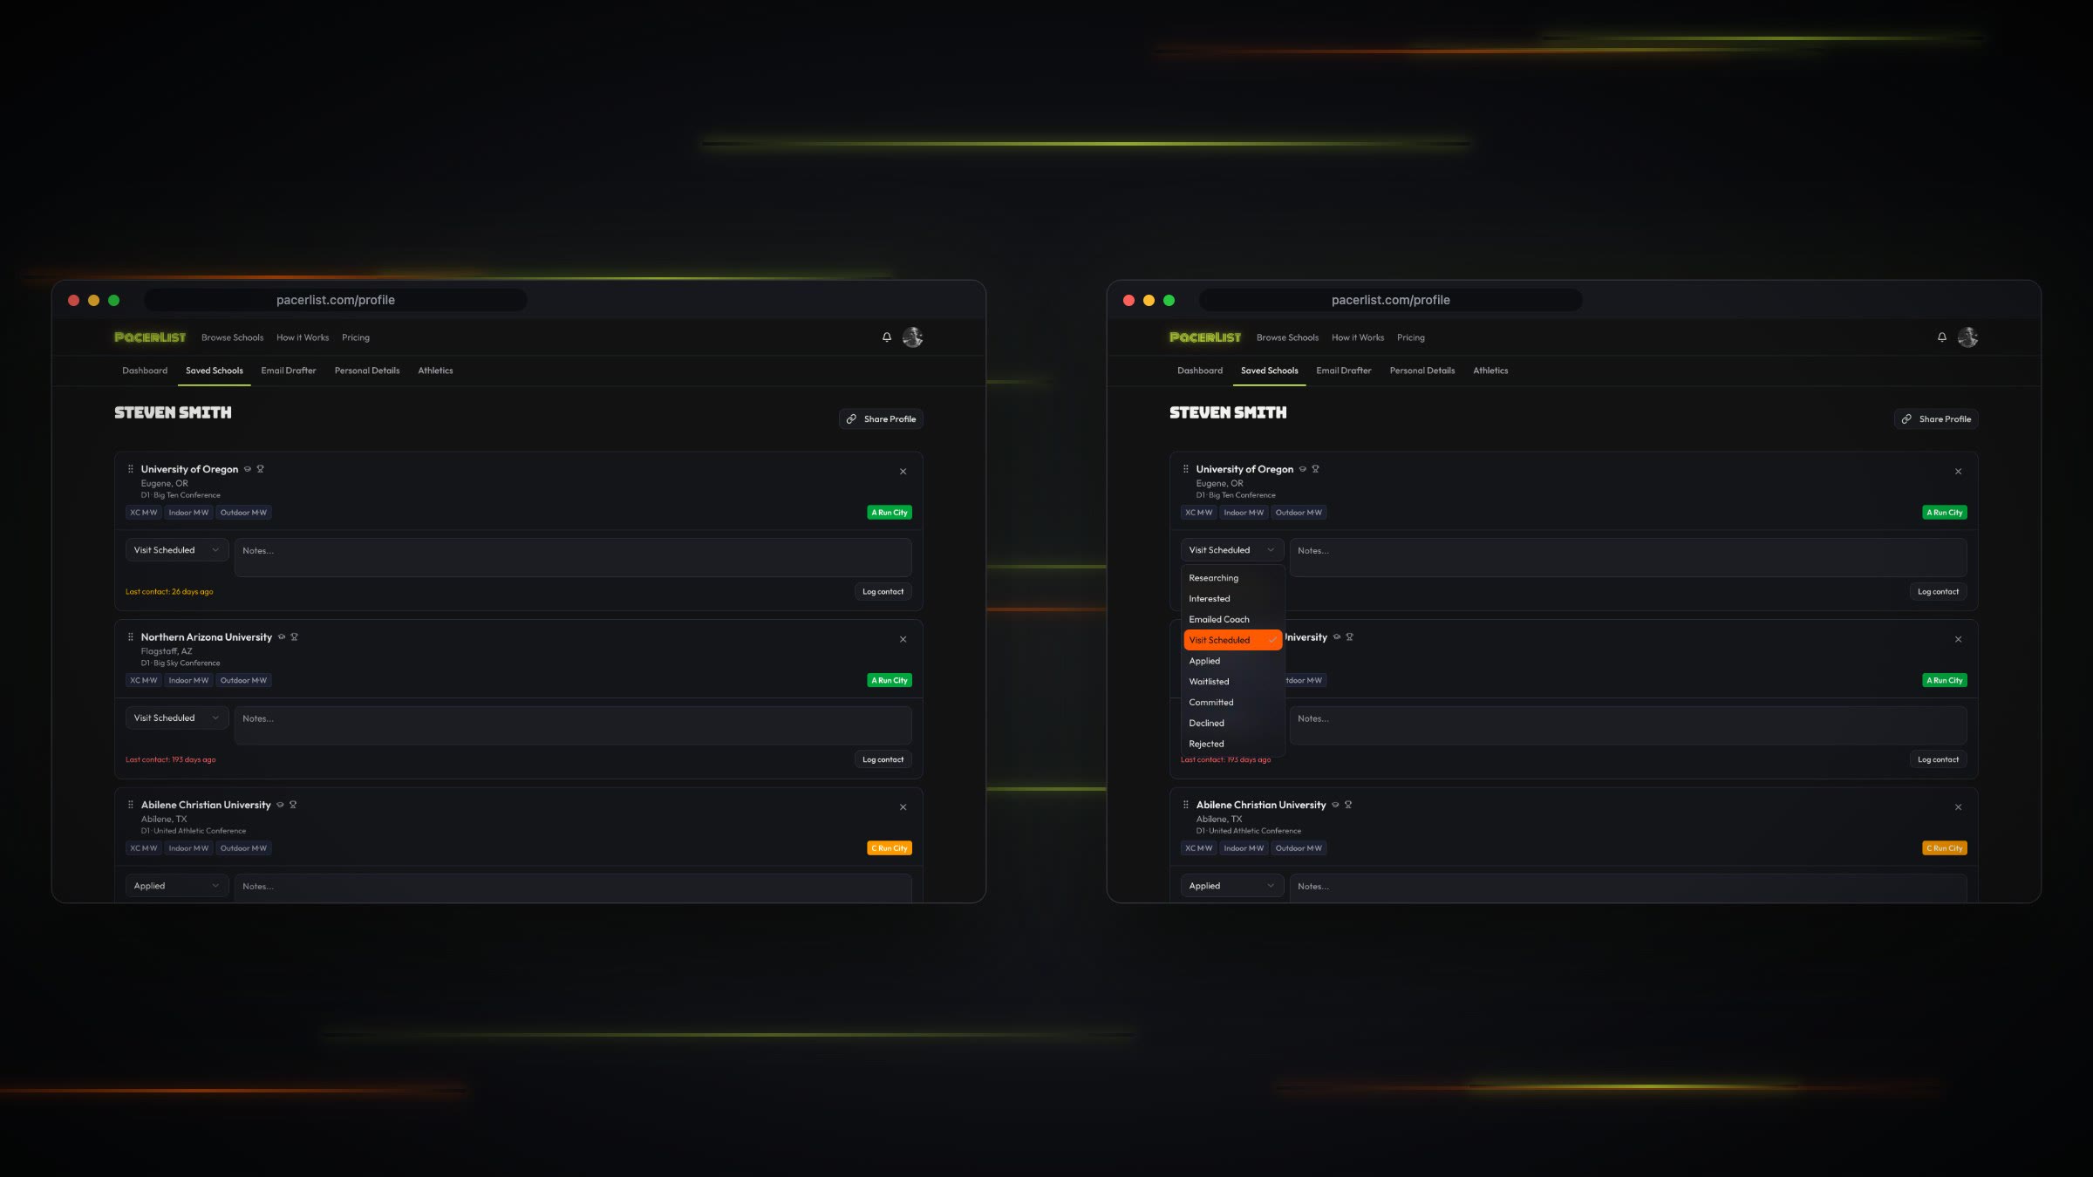
Task: Grab drag handle of Abilene Christian card, right window
Action: click(x=1186, y=805)
